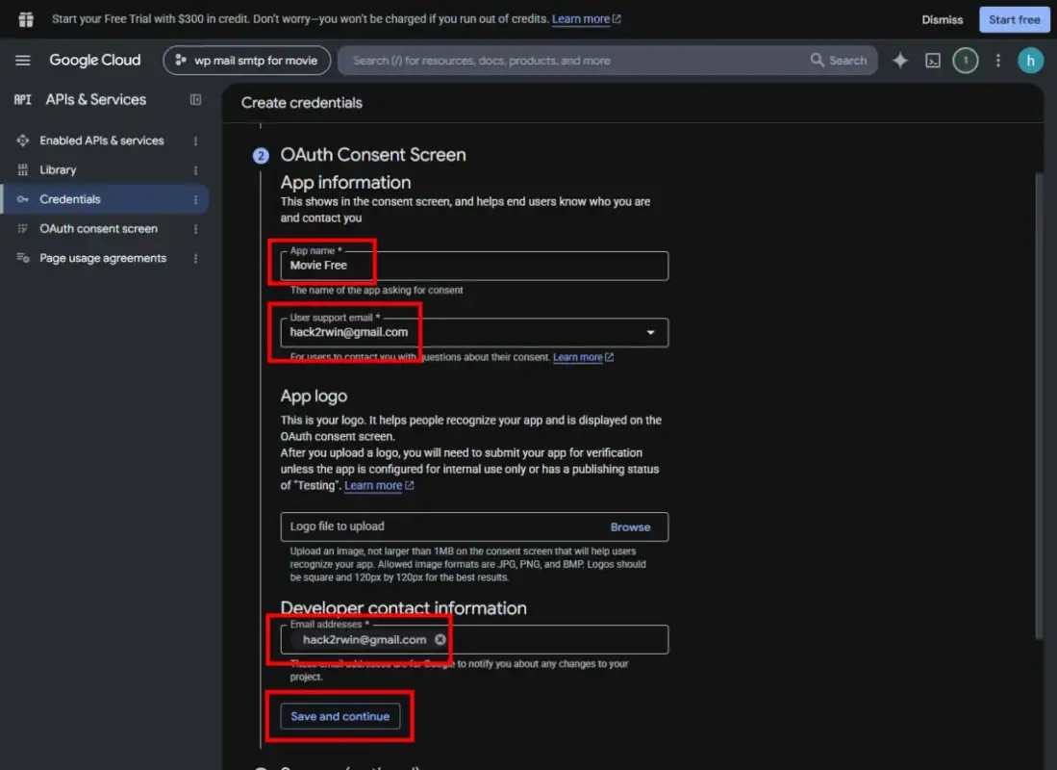Click the Start free button
The width and height of the screenshot is (1057, 770).
point(1014,19)
